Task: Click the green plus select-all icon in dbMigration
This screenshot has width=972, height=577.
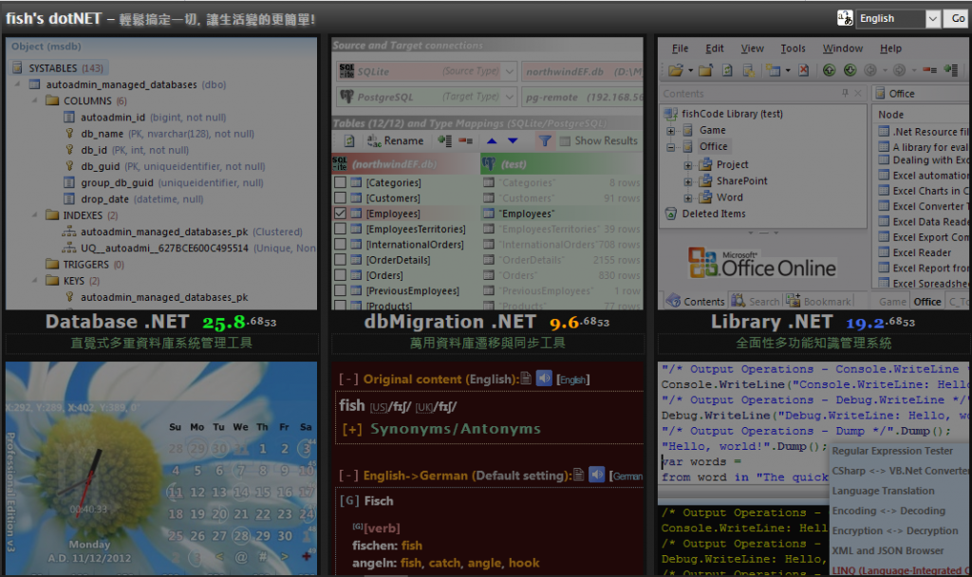Action: (x=444, y=141)
